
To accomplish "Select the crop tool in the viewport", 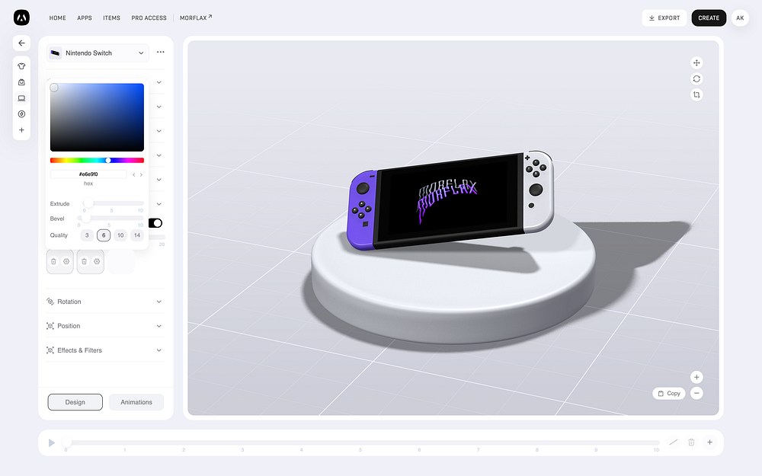I will coord(696,94).
